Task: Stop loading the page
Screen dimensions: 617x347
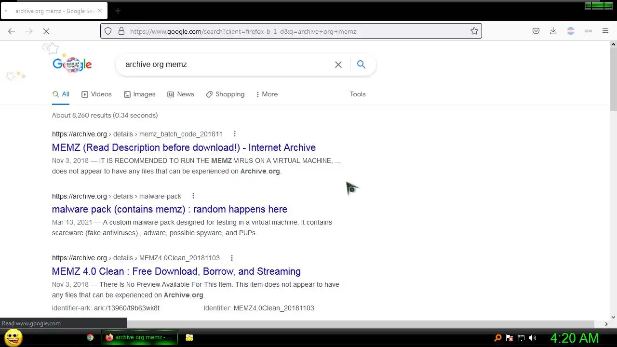Action: click(x=46, y=31)
